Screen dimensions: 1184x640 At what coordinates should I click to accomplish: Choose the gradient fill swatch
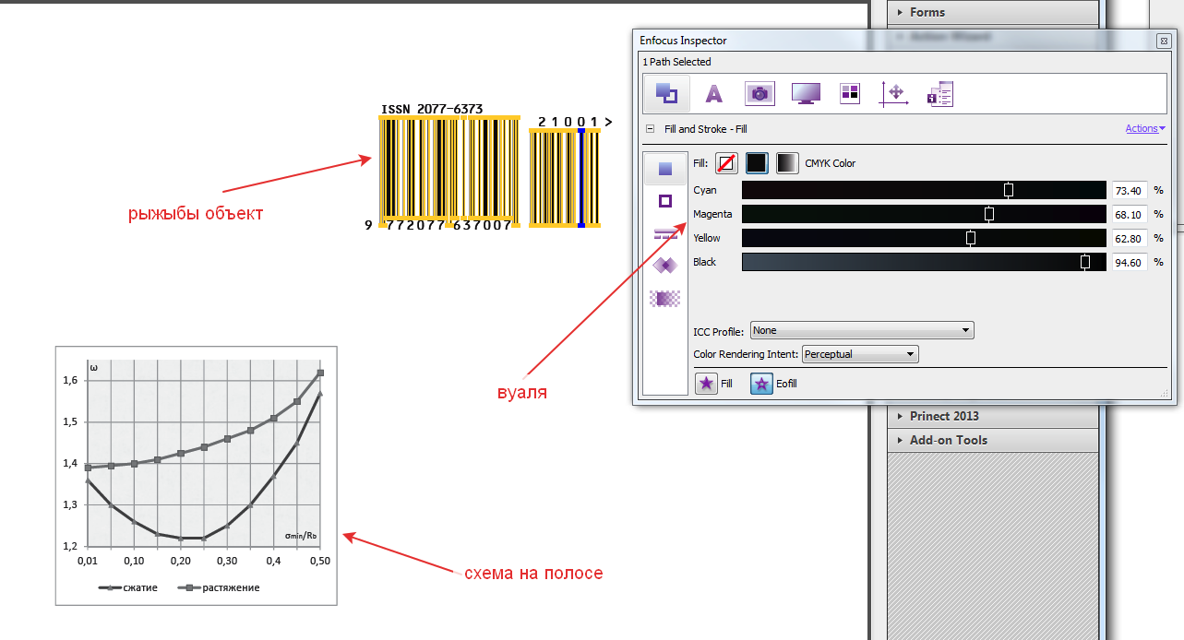pos(787,163)
